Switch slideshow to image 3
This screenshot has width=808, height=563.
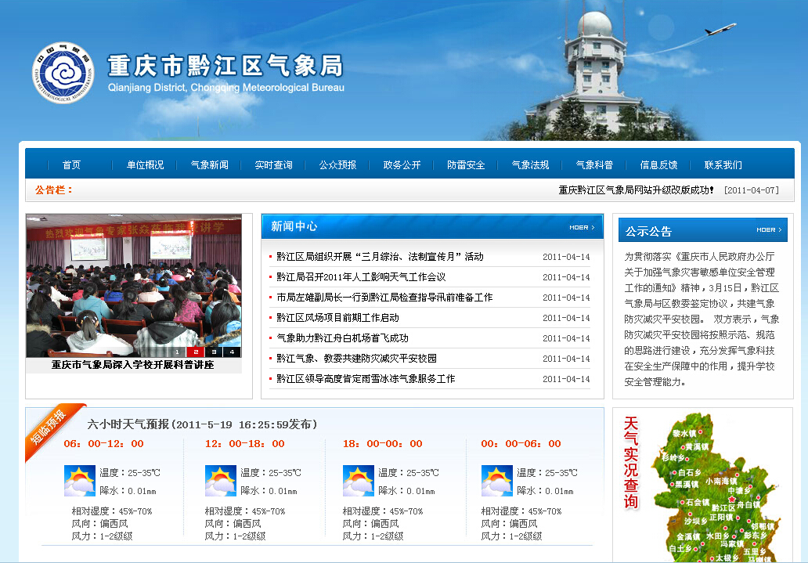coord(214,352)
